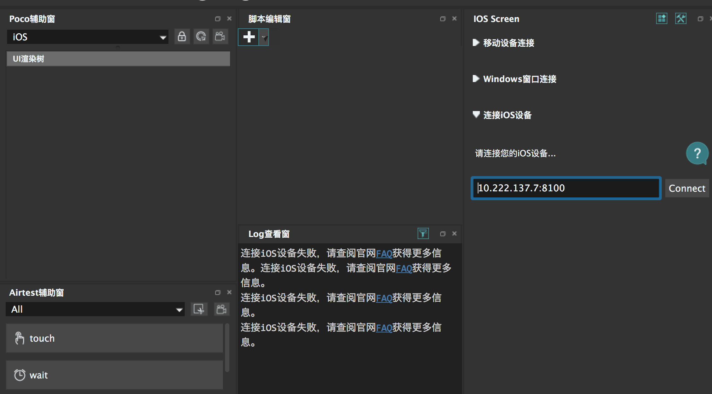Float the Log查看窗 panel
Image resolution: width=712 pixels, height=394 pixels.
pyautogui.click(x=443, y=234)
